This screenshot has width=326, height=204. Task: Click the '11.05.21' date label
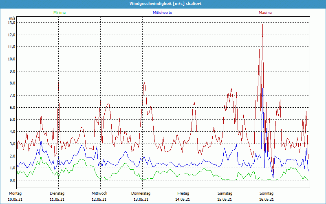57,200
